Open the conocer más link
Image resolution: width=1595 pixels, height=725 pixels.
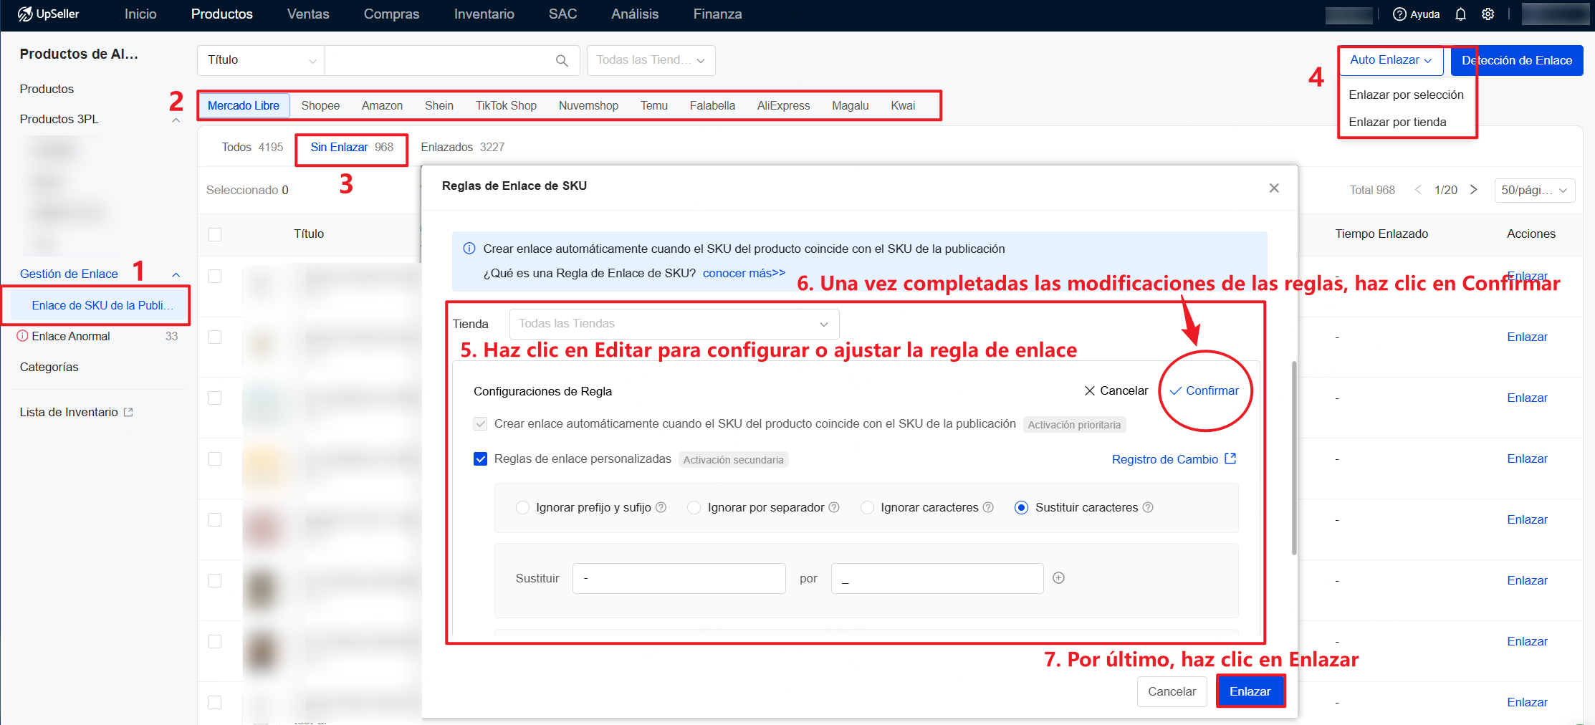coord(744,273)
